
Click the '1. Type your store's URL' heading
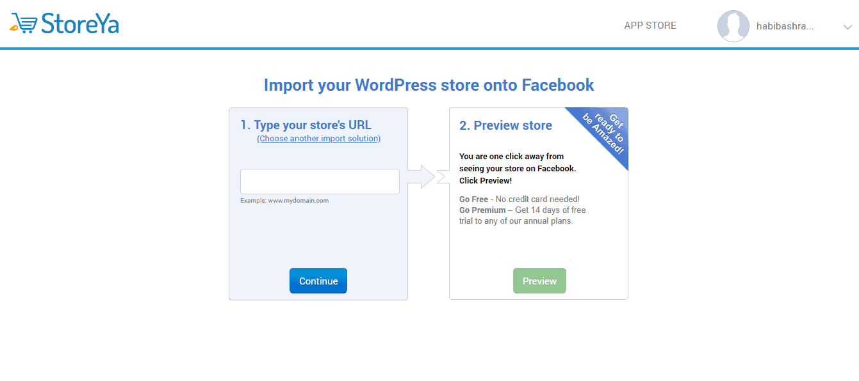pos(306,125)
